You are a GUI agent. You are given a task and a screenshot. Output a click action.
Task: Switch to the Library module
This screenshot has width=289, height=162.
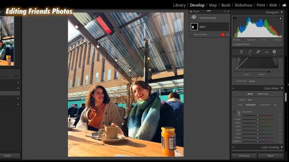pyautogui.click(x=179, y=5)
